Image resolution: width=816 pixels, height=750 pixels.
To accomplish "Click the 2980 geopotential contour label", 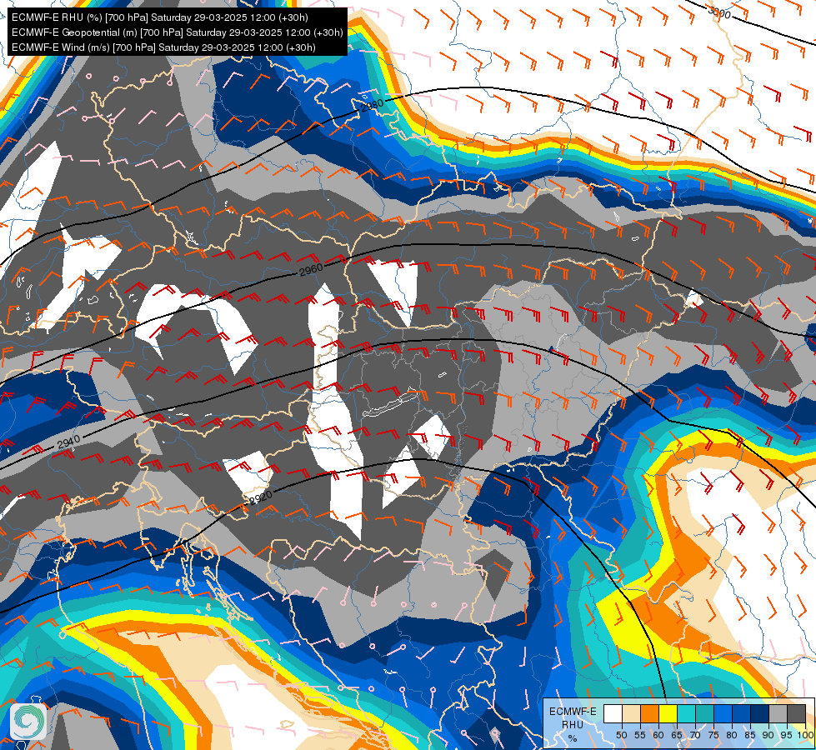I will pos(372,105).
